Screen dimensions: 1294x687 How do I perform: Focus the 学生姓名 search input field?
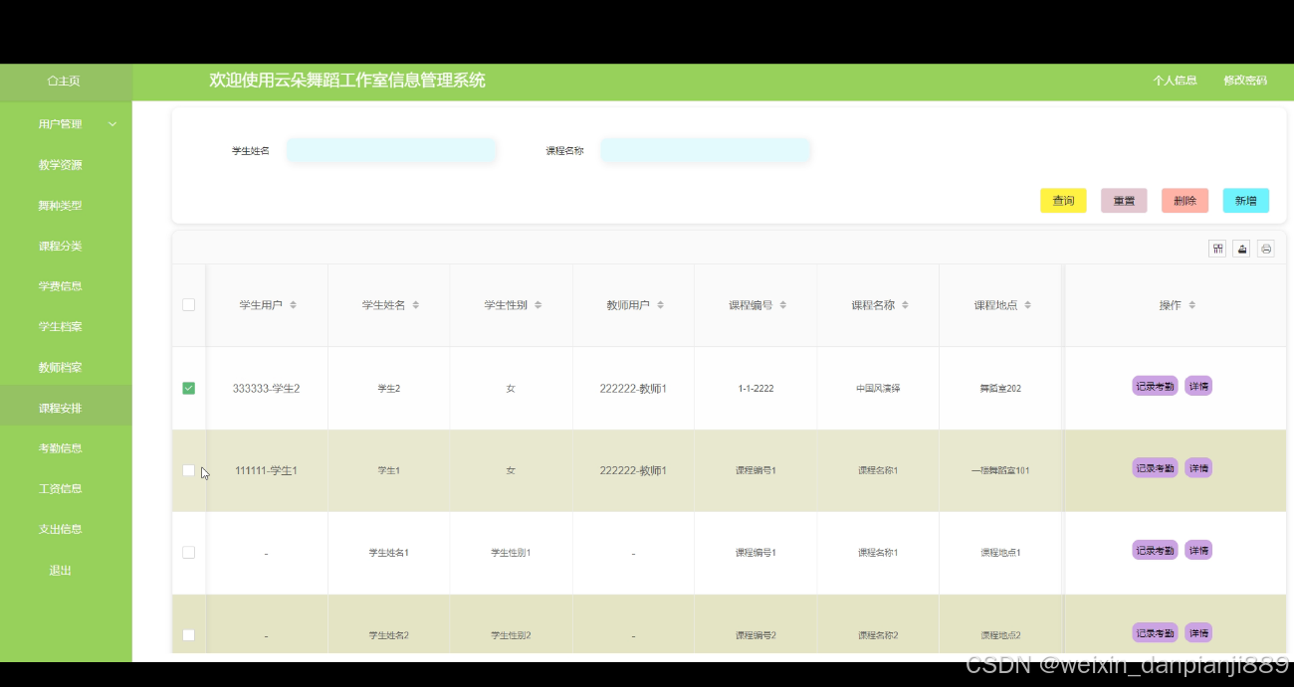391,151
